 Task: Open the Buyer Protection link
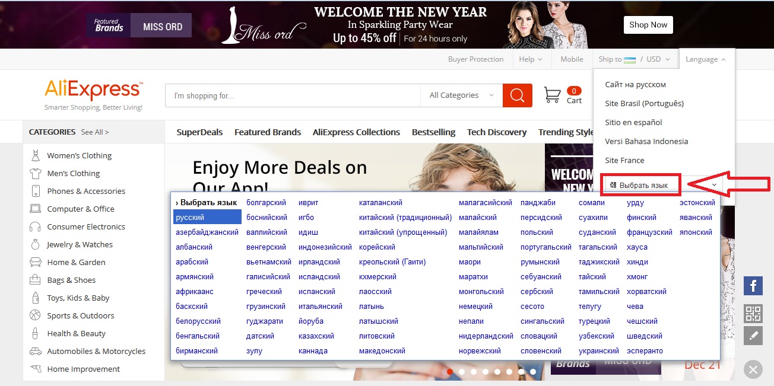(x=475, y=59)
